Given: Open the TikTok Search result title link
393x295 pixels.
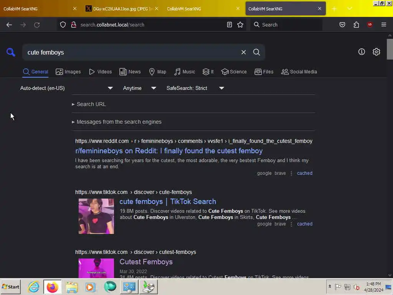Looking at the screenshot, I should click(168, 201).
